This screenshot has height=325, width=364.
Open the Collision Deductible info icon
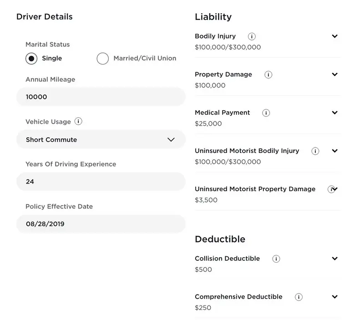click(x=276, y=259)
